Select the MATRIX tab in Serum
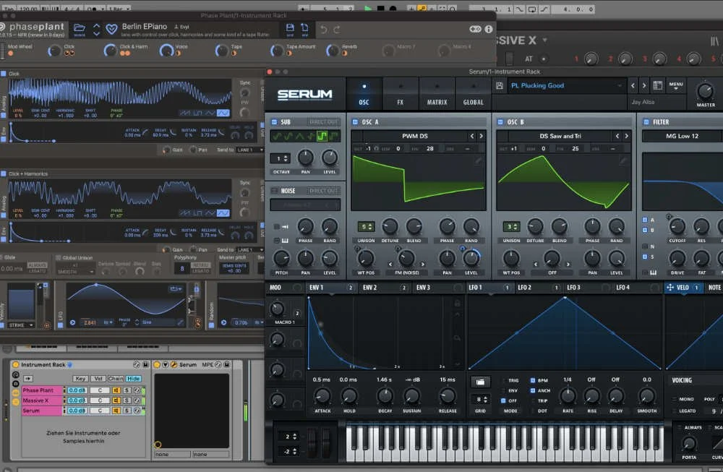The image size is (723, 472). [x=437, y=103]
